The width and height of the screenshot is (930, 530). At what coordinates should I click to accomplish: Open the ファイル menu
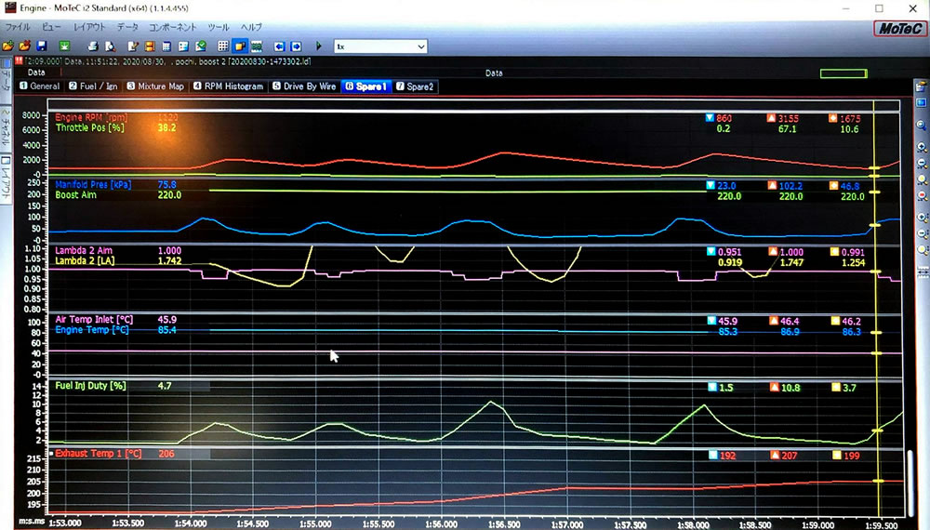point(19,27)
